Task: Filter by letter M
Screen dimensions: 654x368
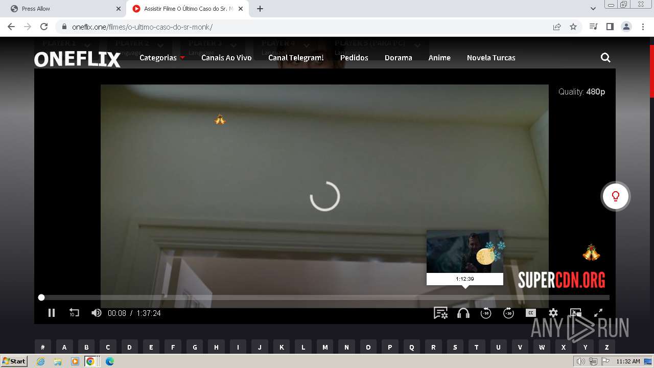Action: [x=325, y=347]
